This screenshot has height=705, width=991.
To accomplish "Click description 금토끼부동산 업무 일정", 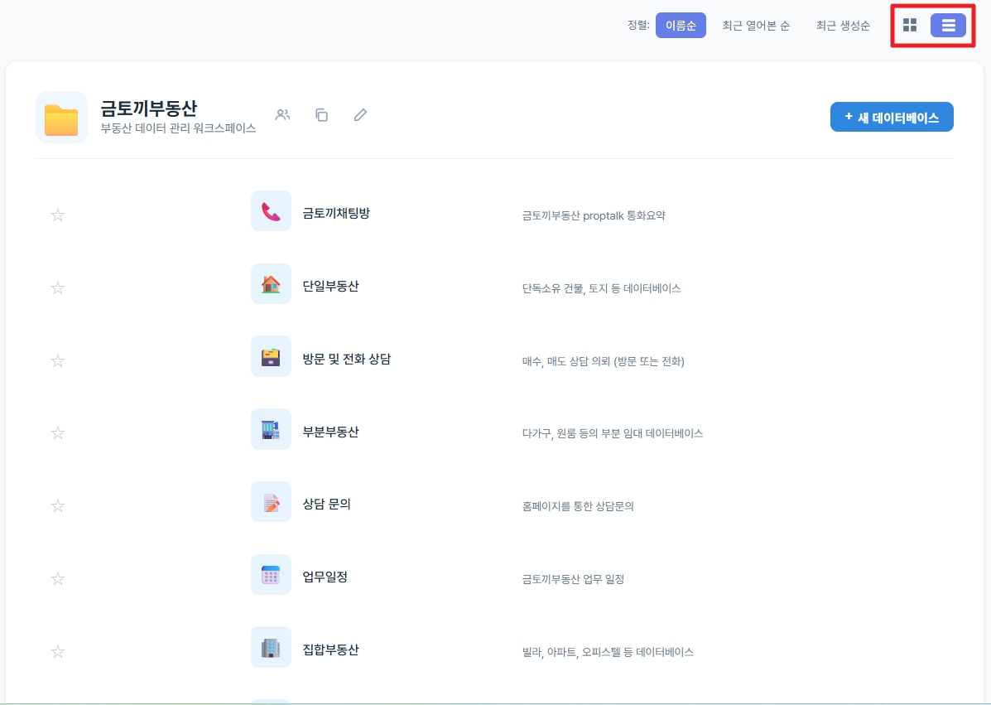I will click(573, 578).
